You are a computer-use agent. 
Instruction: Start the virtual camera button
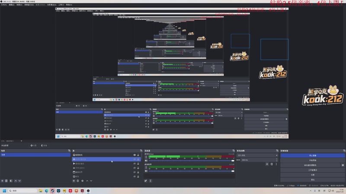310,165
